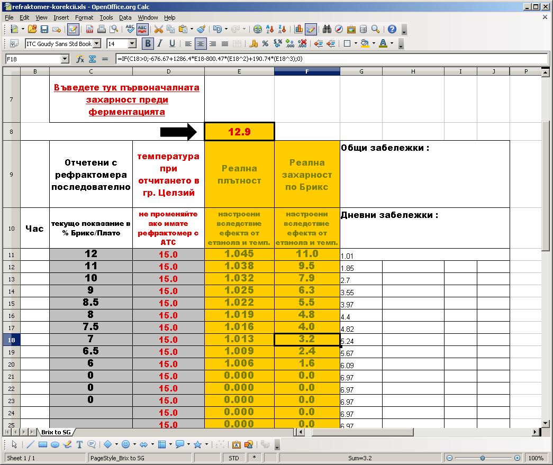Screen dimensions: 553x465
Task: Click the Function Wizard fx button
Action: click(80, 59)
